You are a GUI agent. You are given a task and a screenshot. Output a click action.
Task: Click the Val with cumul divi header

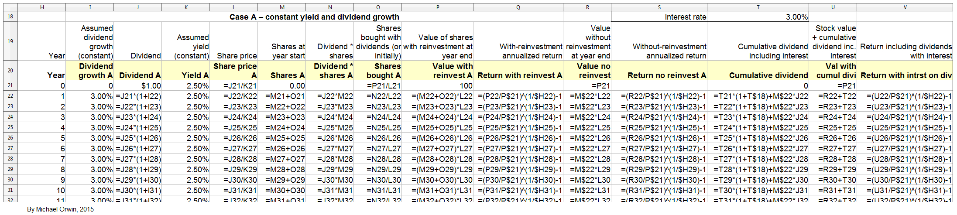click(833, 71)
